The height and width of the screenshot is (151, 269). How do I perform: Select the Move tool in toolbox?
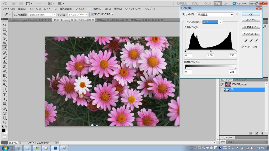[4, 25]
